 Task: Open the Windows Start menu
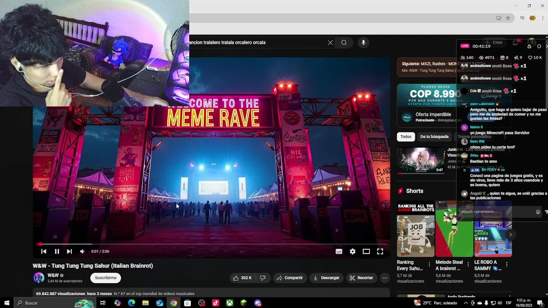pos(6,303)
